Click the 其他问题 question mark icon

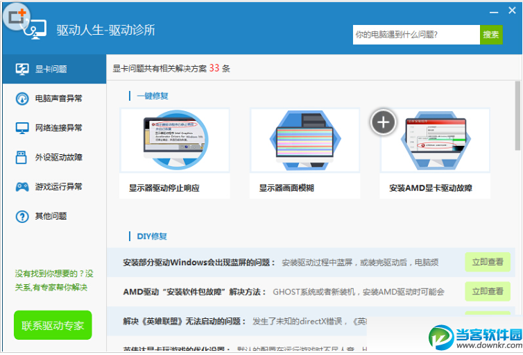(x=22, y=217)
